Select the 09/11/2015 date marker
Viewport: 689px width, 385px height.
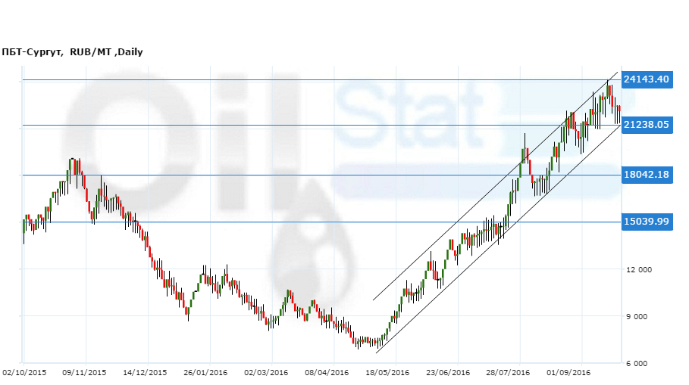pos(86,373)
